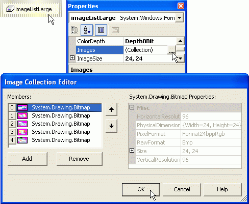249x204 pixels.
Task: Move selected member up with arrow button
Action: pos(111,110)
